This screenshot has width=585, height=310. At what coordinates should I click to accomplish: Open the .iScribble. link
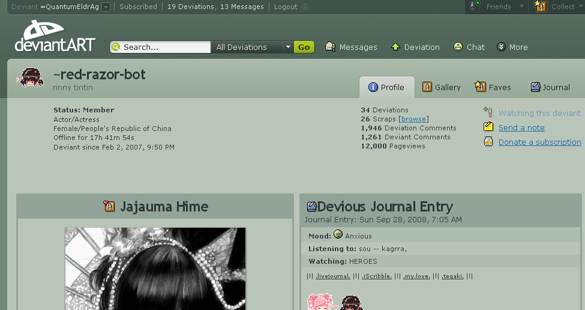[x=376, y=276]
